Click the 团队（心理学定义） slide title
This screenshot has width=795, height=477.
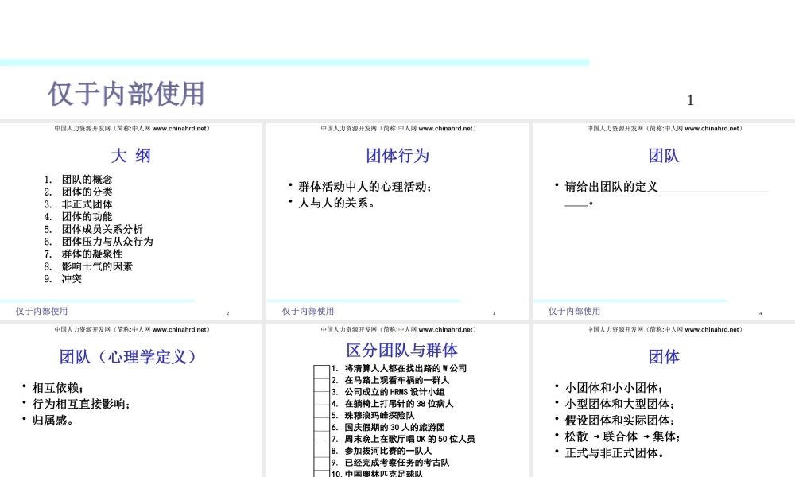pyautogui.click(x=127, y=357)
